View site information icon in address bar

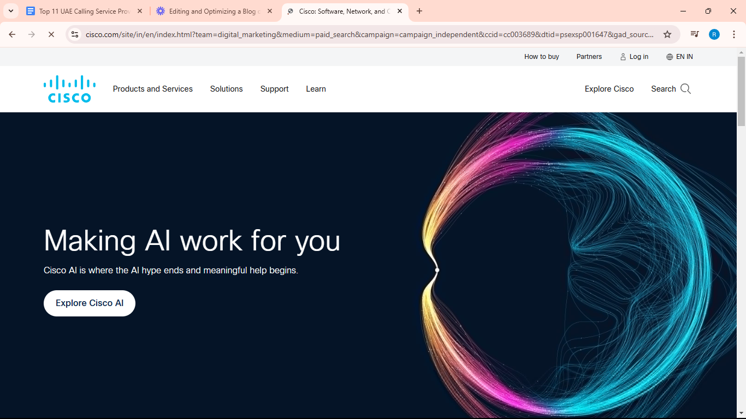pyautogui.click(x=75, y=34)
